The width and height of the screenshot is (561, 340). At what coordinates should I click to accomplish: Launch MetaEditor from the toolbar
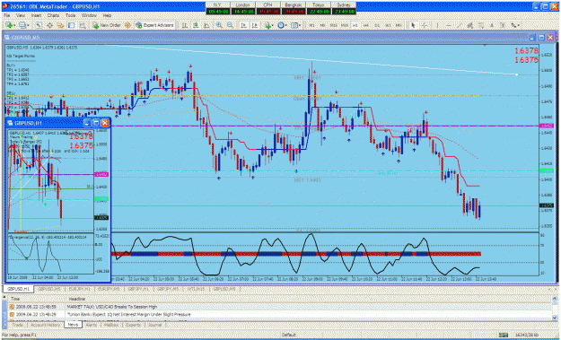(127, 25)
